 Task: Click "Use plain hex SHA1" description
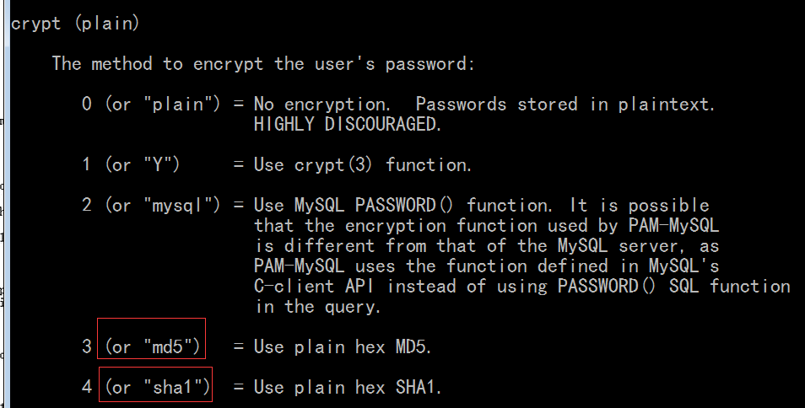pyautogui.click(x=348, y=387)
